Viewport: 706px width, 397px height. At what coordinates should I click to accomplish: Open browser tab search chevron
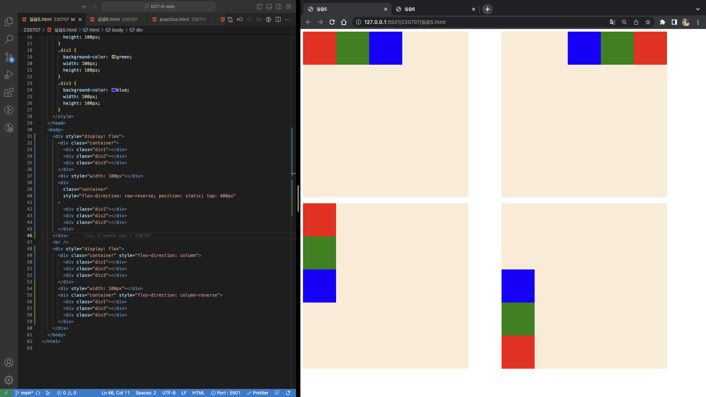(x=698, y=9)
